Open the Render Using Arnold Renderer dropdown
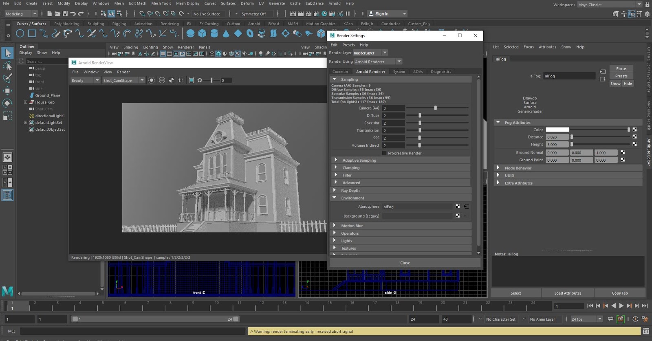The height and width of the screenshot is (341, 652). click(x=378, y=62)
